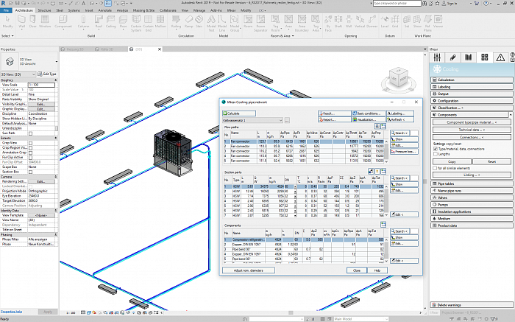Open the liNear four-squares tab
Image resolution: width=515 pixels, height=322 pixels.
pos(484,57)
